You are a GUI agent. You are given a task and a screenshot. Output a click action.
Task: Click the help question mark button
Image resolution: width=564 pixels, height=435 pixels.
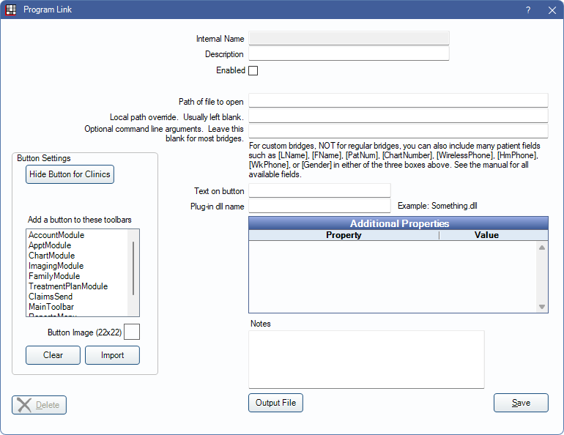coord(528,10)
